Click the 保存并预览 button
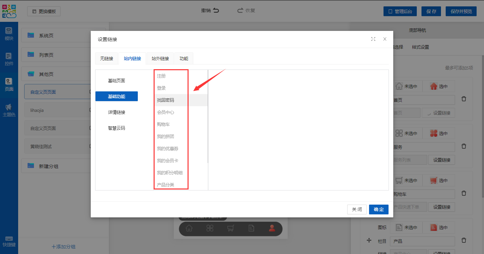484x254 pixels. 461,11
